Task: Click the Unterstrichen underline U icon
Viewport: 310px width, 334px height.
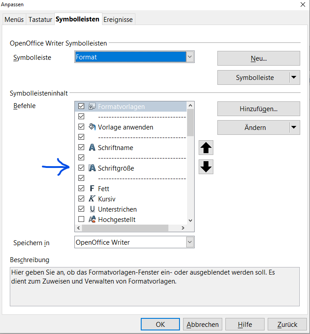Action: point(92,209)
